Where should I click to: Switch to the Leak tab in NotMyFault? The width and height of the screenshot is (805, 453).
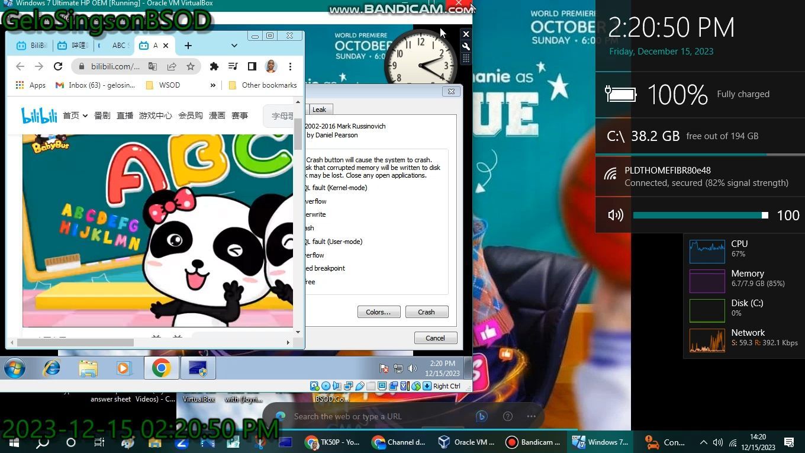(x=319, y=110)
